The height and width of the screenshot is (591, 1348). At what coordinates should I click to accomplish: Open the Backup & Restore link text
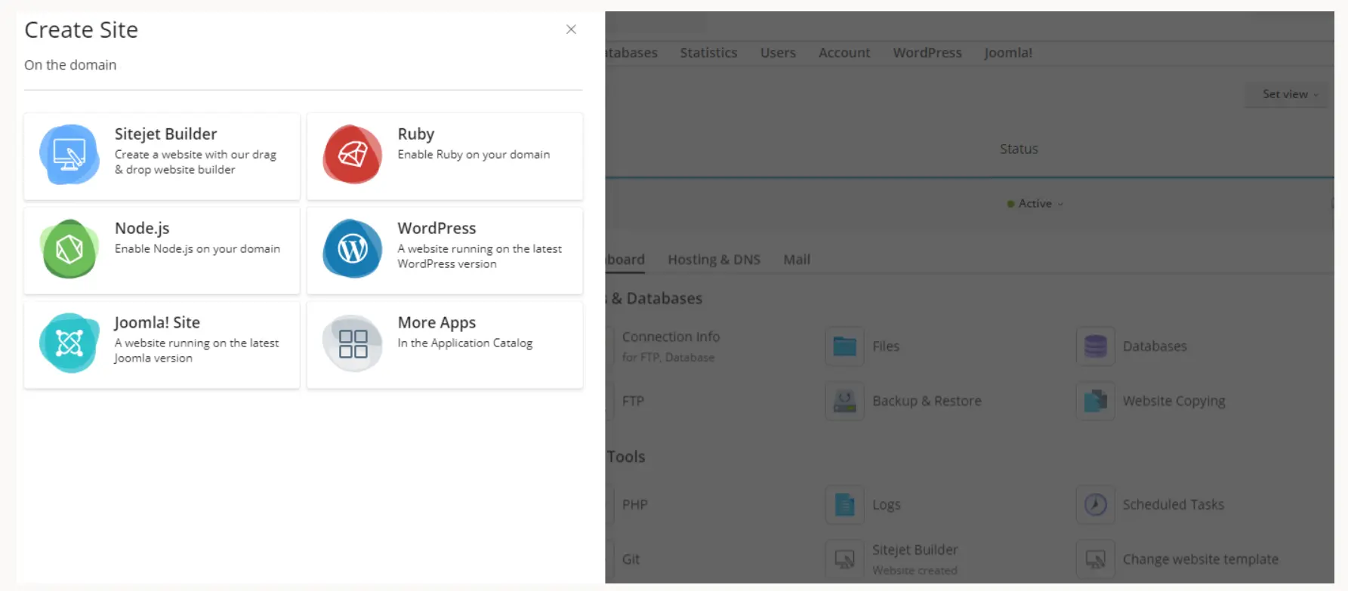coord(927,402)
